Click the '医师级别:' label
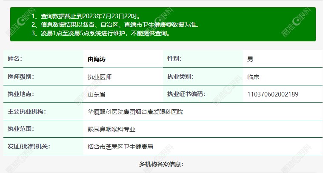This screenshot has height=173, width=323. (21, 77)
